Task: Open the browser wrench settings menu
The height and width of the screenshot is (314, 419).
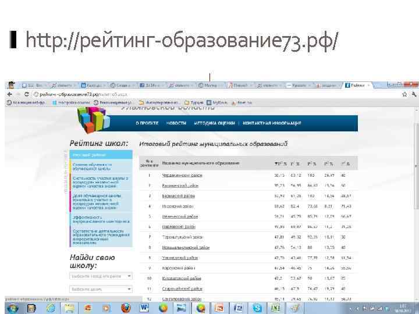Action: [x=414, y=94]
